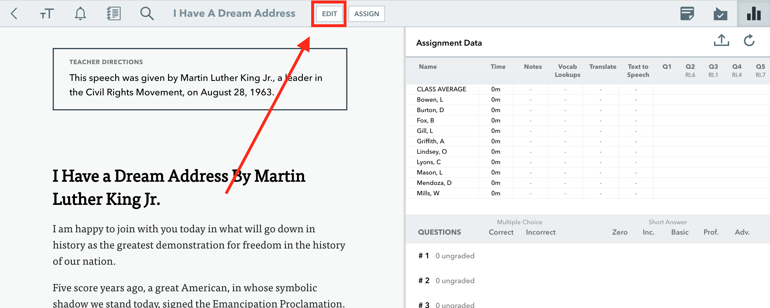Open the search magnifier icon

147,14
